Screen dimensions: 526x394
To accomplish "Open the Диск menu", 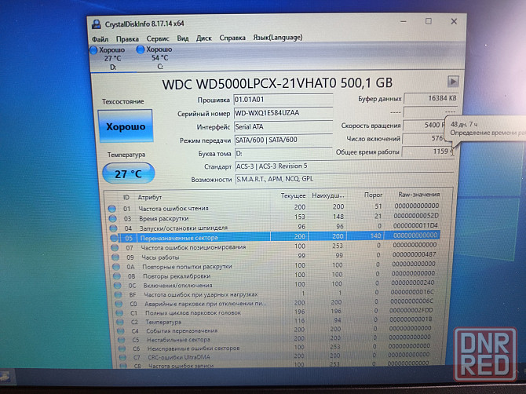I will [204, 38].
